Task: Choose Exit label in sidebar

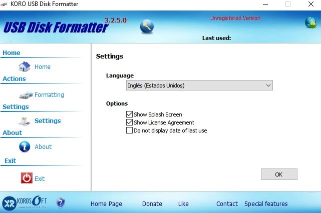Action: pos(40,179)
